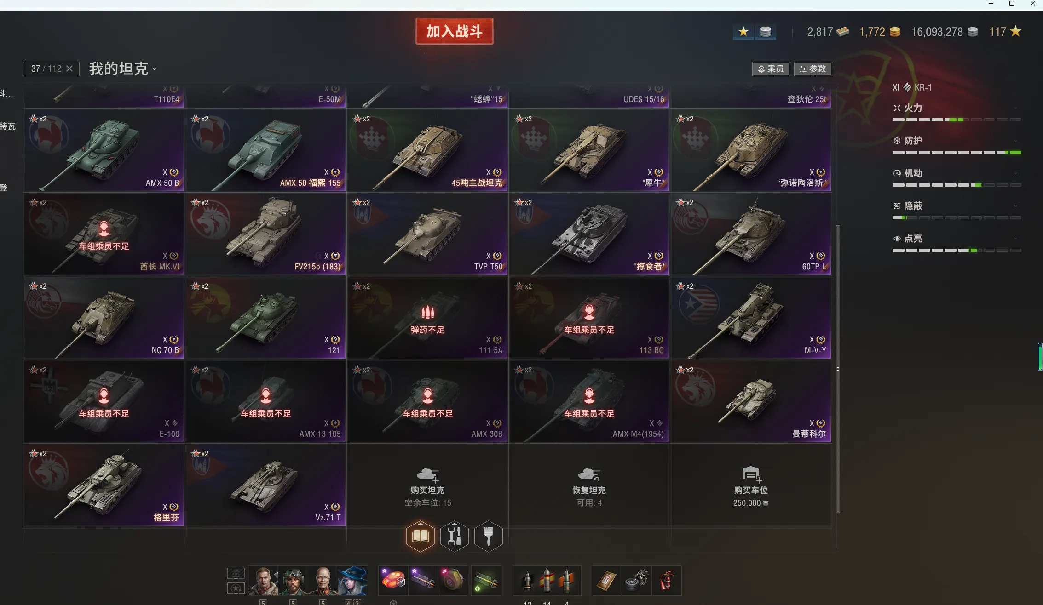Clear the 37 / 112 filter counter
Viewport: 1043px width, 605px height.
coord(69,69)
